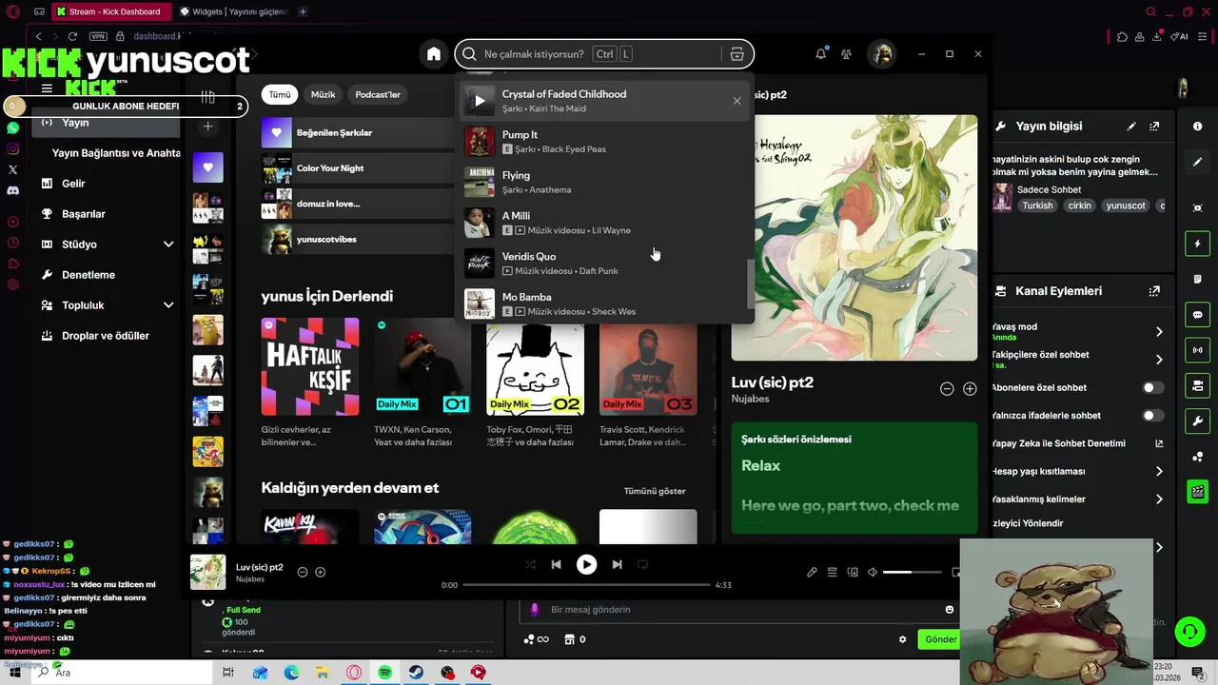Open the Spotify profile avatar
This screenshot has height=685, width=1218.
pos(882,54)
